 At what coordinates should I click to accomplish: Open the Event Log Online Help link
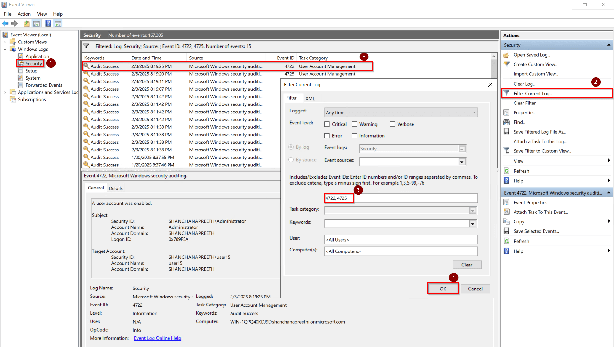pyautogui.click(x=157, y=338)
